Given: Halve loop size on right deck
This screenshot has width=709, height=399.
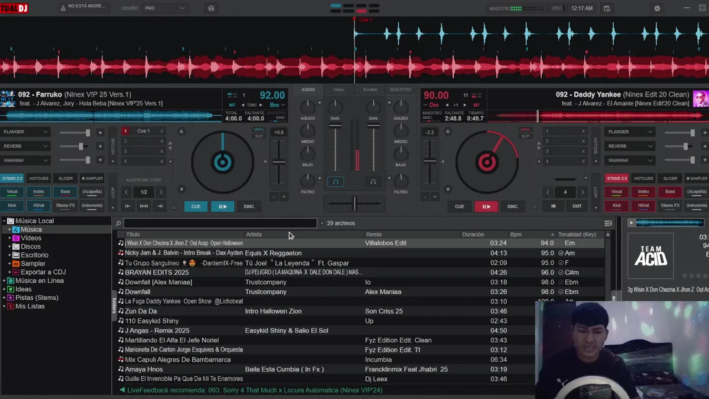Looking at the screenshot, I should click(x=548, y=192).
